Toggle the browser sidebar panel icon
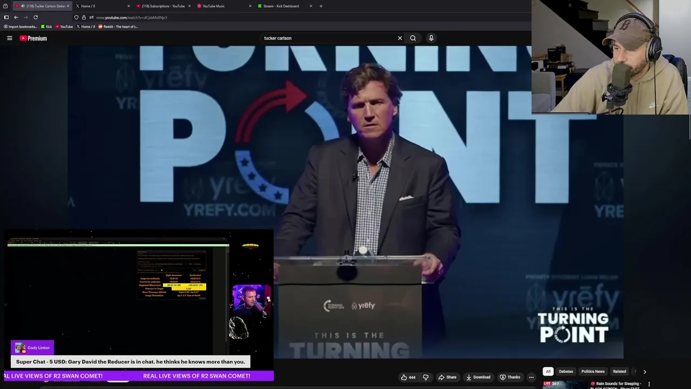 (x=6, y=17)
